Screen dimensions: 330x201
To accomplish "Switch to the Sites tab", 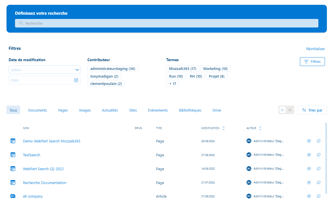I will point(133,110).
